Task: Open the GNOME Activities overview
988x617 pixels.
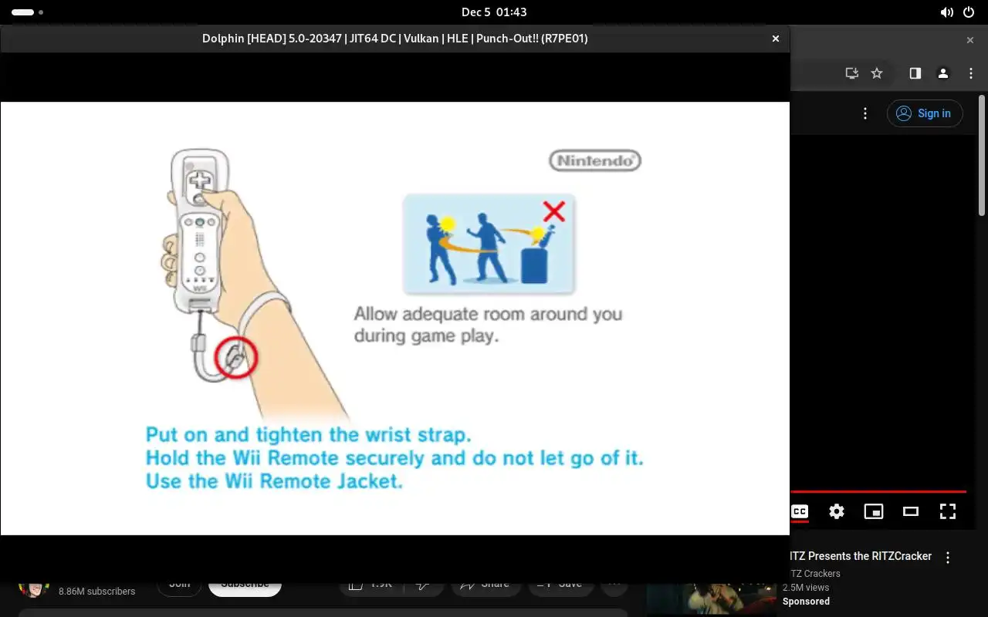Action: [x=27, y=12]
